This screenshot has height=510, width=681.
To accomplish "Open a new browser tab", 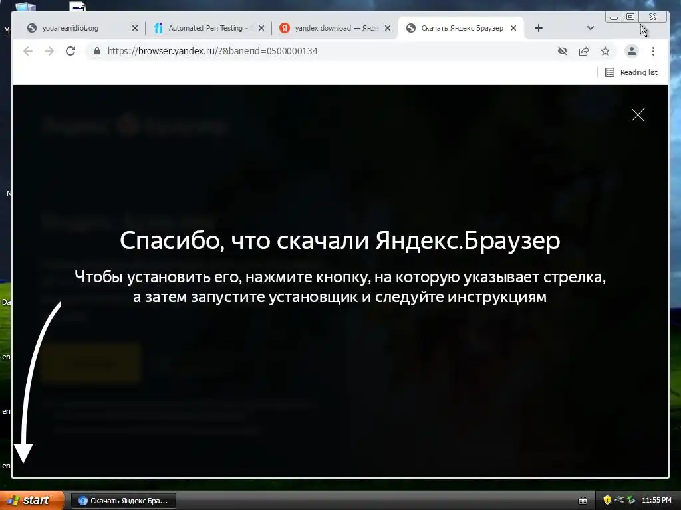I will (x=538, y=28).
